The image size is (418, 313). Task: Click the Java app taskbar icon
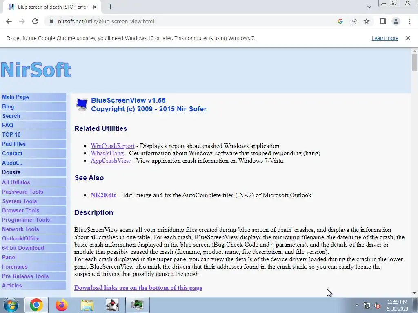click(x=112, y=305)
